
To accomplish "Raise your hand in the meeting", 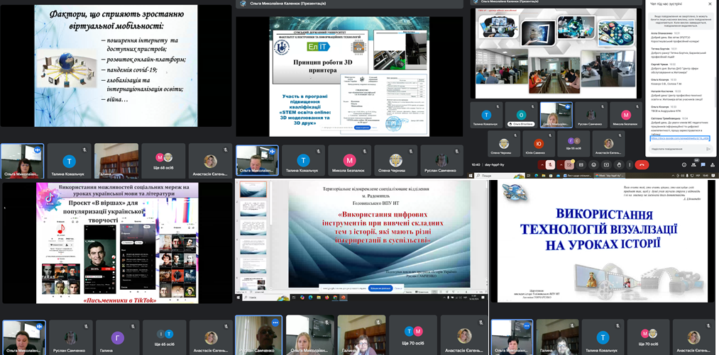I will pos(618,164).
